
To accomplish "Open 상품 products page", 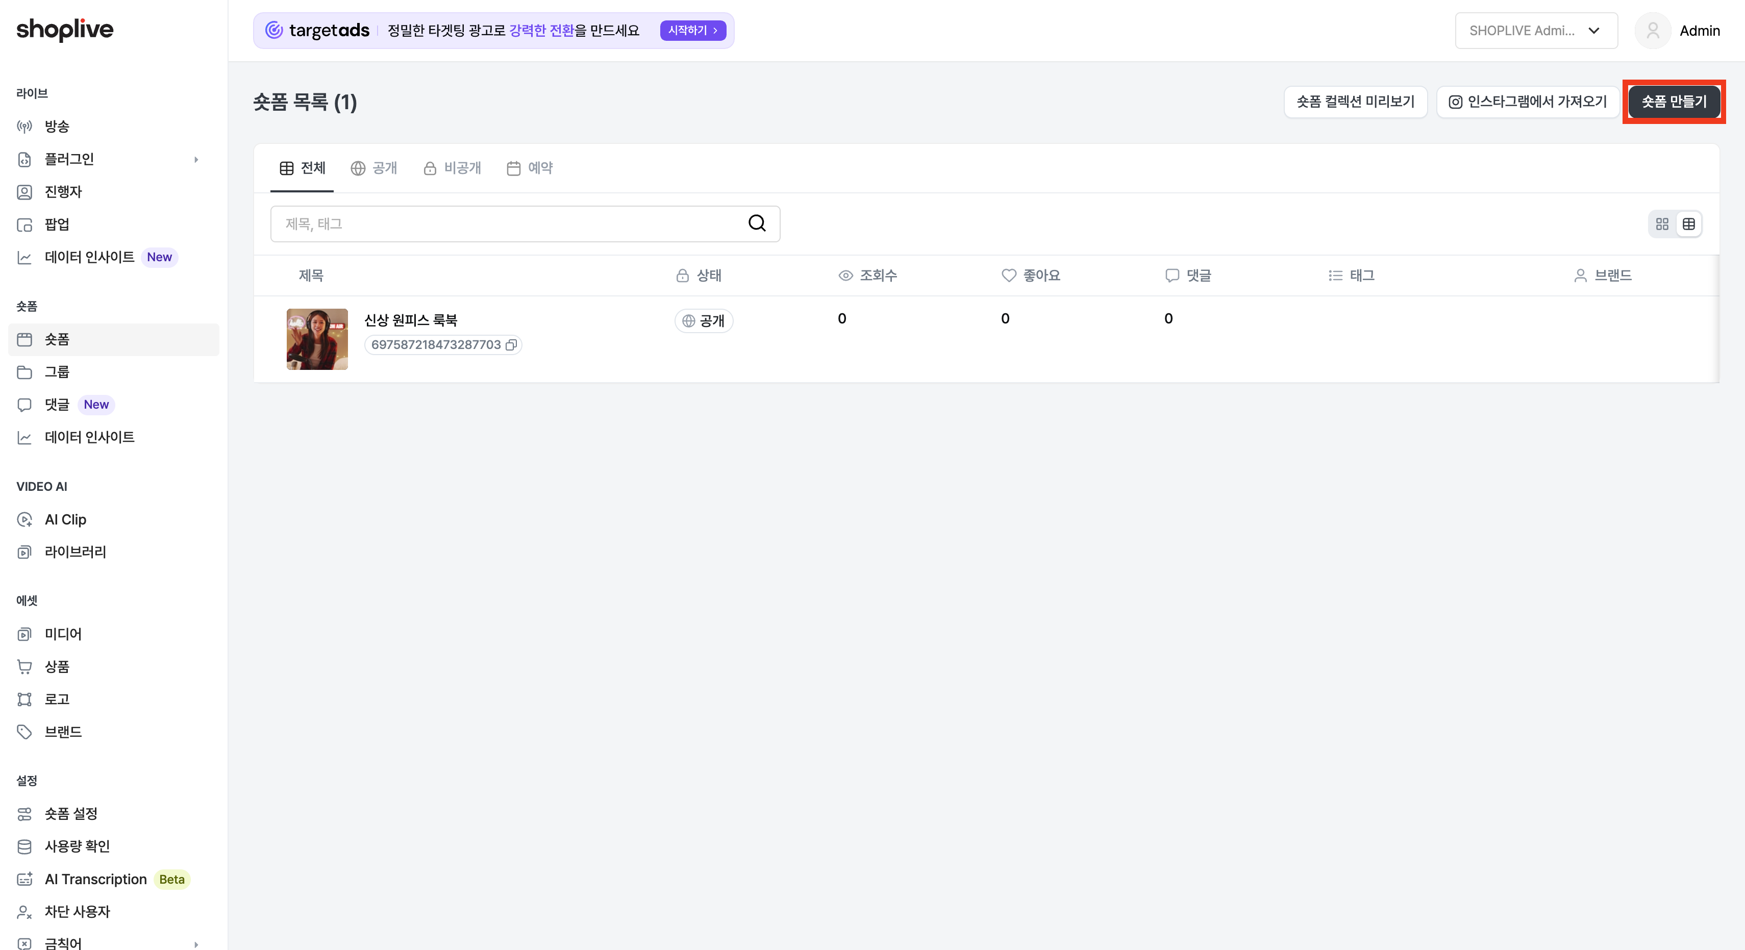I will [113, 666].
